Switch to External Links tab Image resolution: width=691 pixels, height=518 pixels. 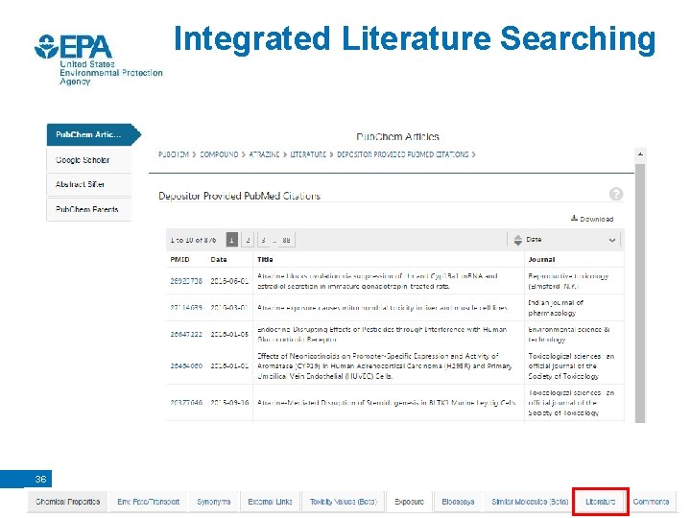coord(270,502)
